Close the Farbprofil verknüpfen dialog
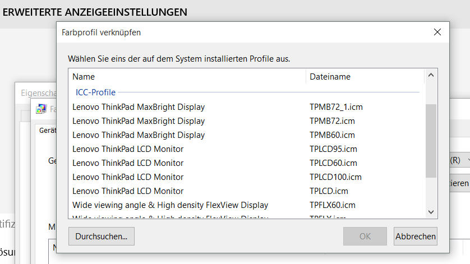470x264 pixels. 437,33
